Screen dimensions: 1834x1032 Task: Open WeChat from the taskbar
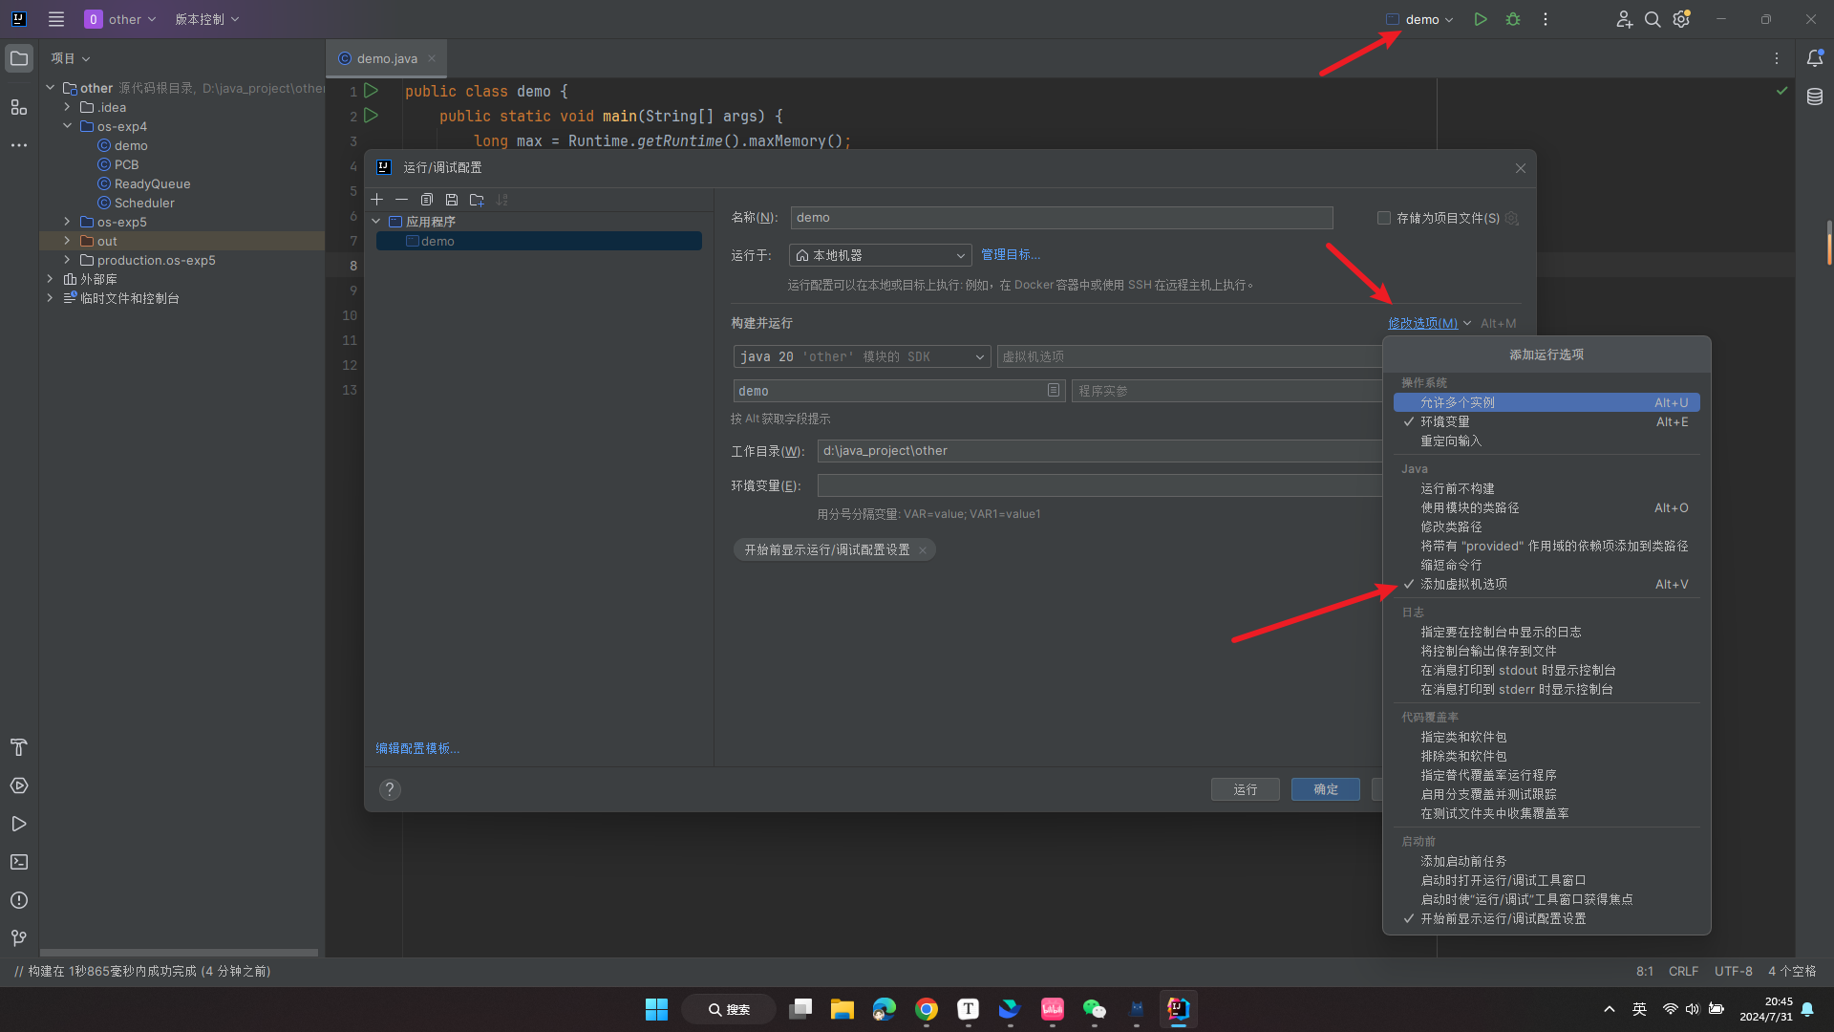pos(1095,1009)
